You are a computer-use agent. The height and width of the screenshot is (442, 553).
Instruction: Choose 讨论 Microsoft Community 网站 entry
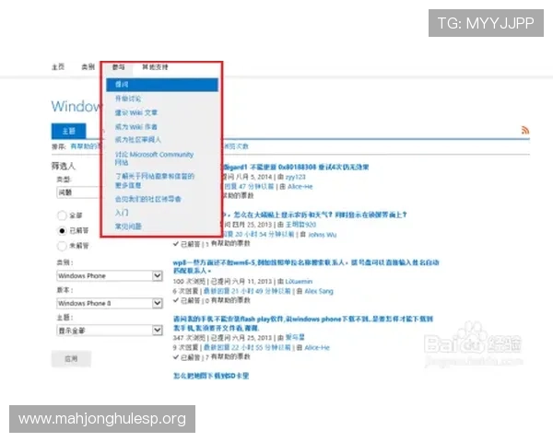click(x=154, y=158)
